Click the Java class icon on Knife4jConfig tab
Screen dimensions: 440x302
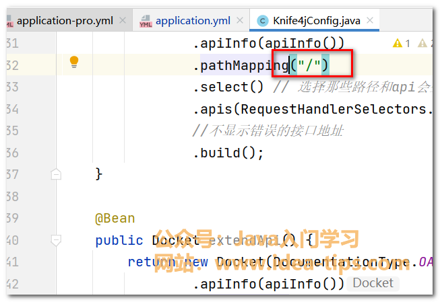tap(261, 22)
